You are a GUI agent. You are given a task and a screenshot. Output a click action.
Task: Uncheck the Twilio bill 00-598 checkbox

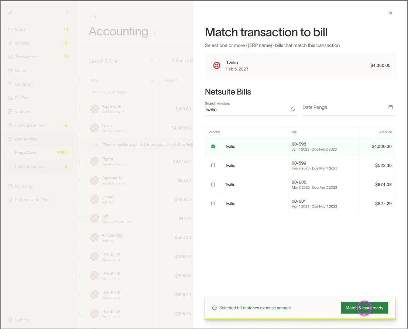pos(213,146)
